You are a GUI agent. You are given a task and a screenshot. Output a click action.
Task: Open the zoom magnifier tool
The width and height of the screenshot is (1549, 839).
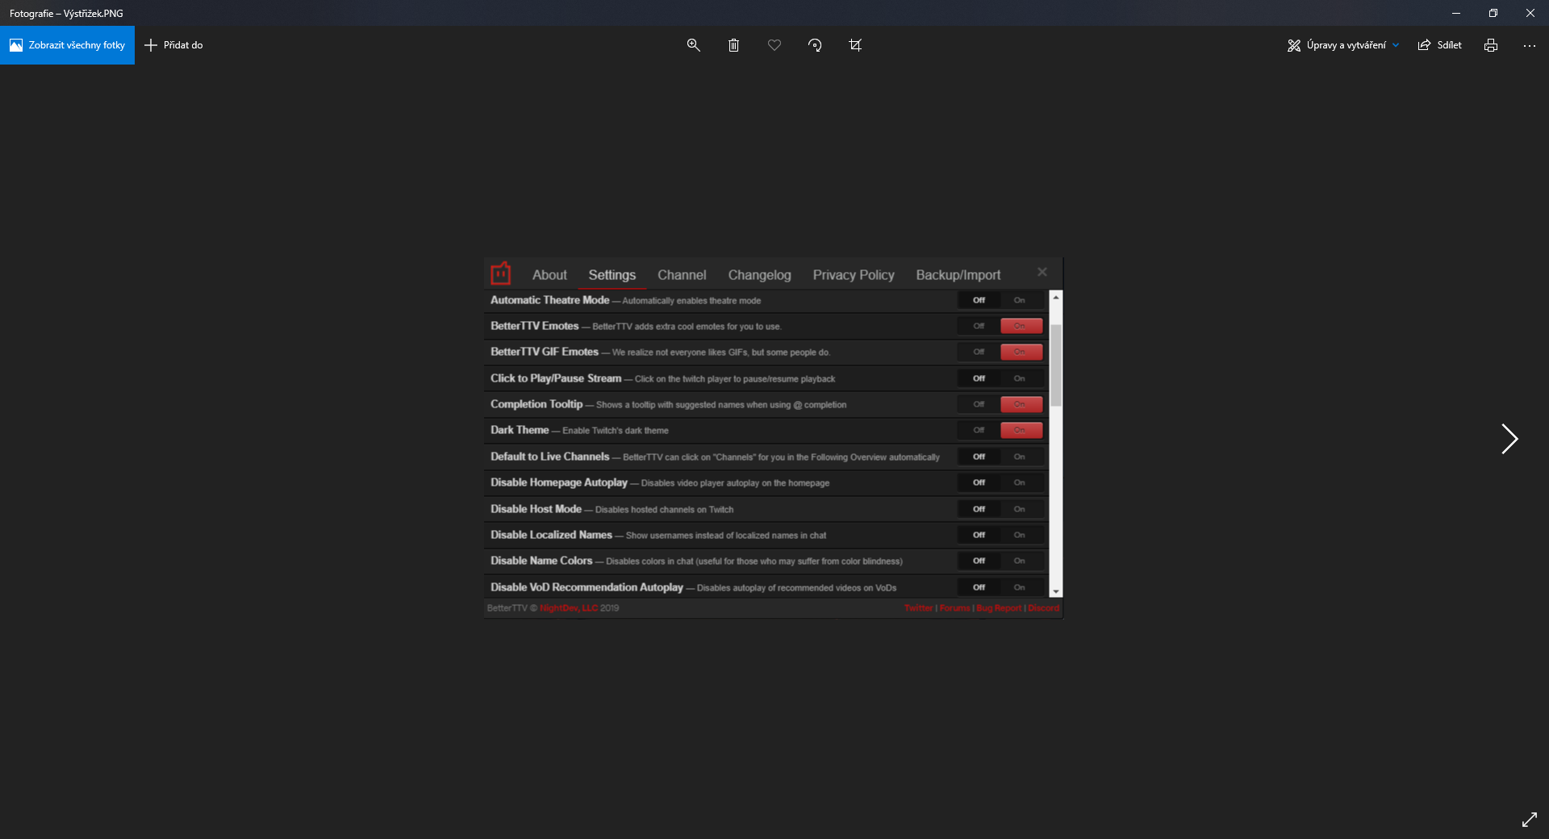click(693, 45)
